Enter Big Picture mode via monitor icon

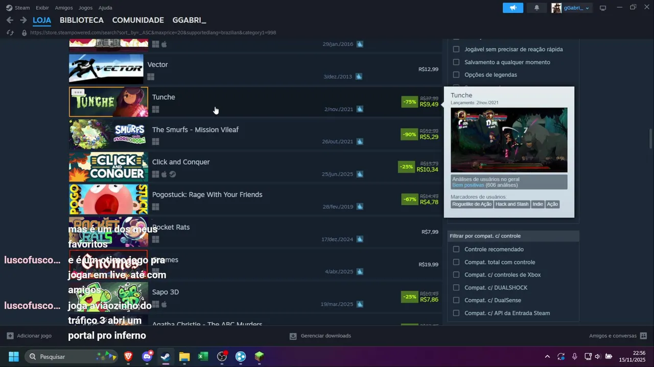tap(603, 8)
